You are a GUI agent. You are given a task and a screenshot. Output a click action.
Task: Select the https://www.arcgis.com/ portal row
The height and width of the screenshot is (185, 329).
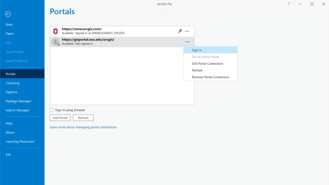(x=122, y=31)
